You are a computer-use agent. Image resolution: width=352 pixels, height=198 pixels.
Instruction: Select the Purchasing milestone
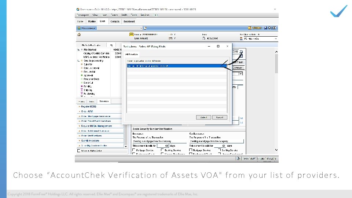click(x=89, y=94)
